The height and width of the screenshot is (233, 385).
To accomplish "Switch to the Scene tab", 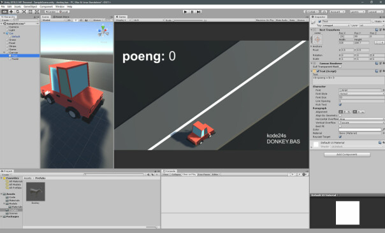I will tap(45, 17).
